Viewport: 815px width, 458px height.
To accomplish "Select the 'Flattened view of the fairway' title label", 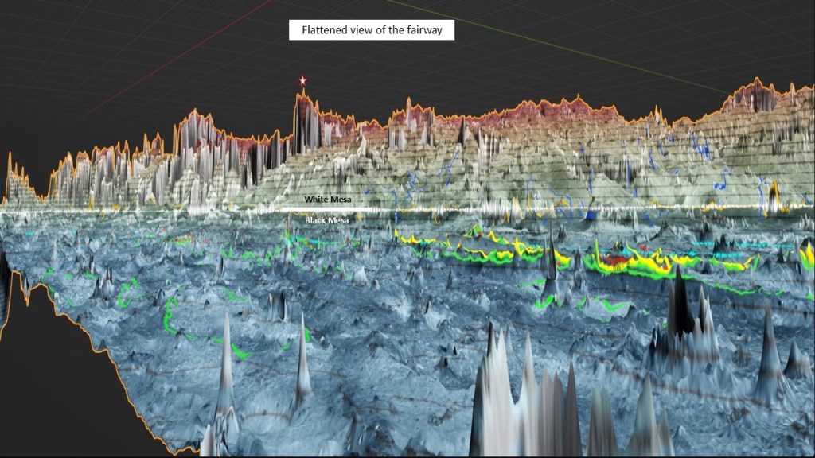I will click(x=372, y=31).
